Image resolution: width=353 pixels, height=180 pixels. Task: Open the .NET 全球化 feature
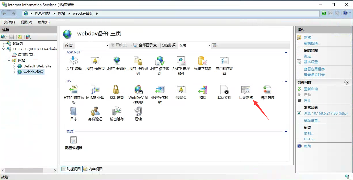pyautogui.click(x=117, y=63)
